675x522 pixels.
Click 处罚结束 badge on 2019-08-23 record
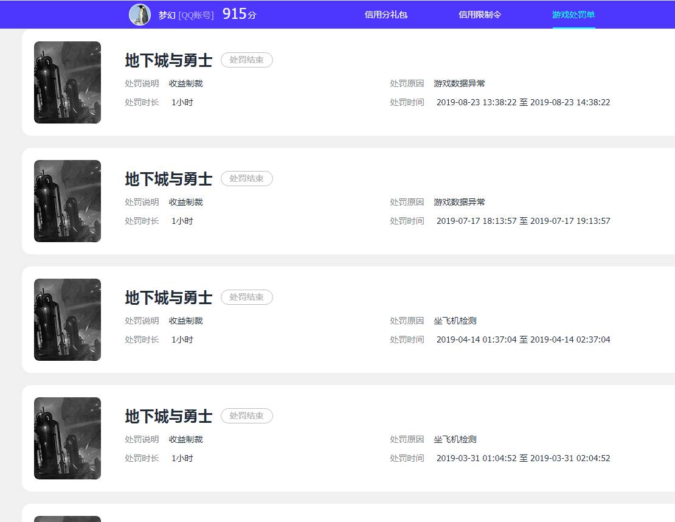click(246, 60)
